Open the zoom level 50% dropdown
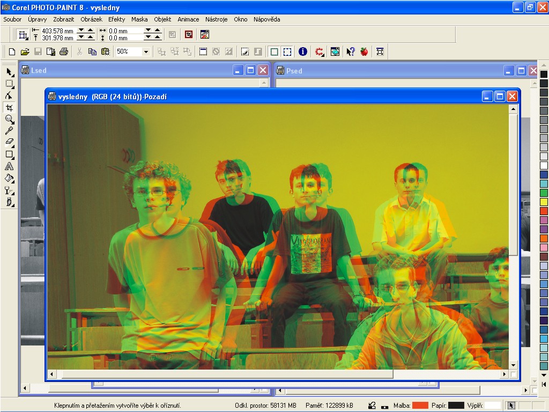Screen dimensions: 549x412 (146, 52)
